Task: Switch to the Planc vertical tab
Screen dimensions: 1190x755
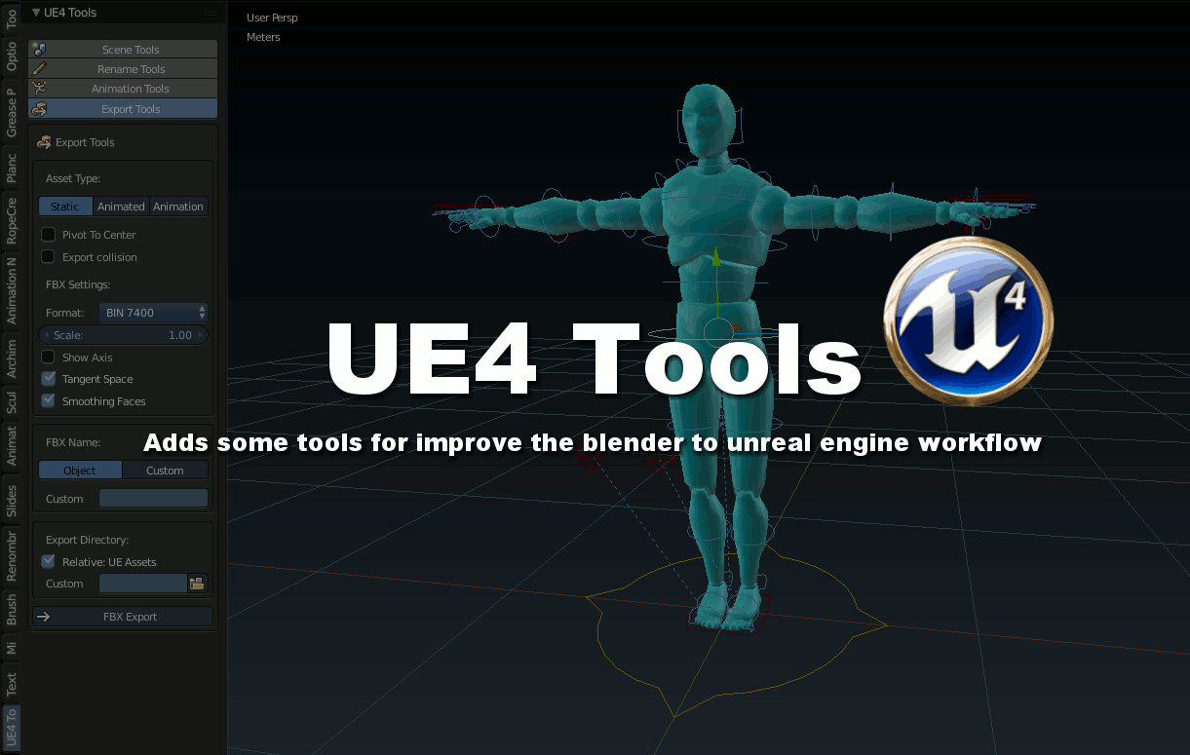Action: (x=12, y=168)
